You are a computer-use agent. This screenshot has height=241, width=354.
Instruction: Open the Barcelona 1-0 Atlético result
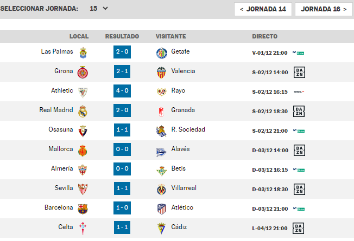pyautogui.click(x=122, y=207)
